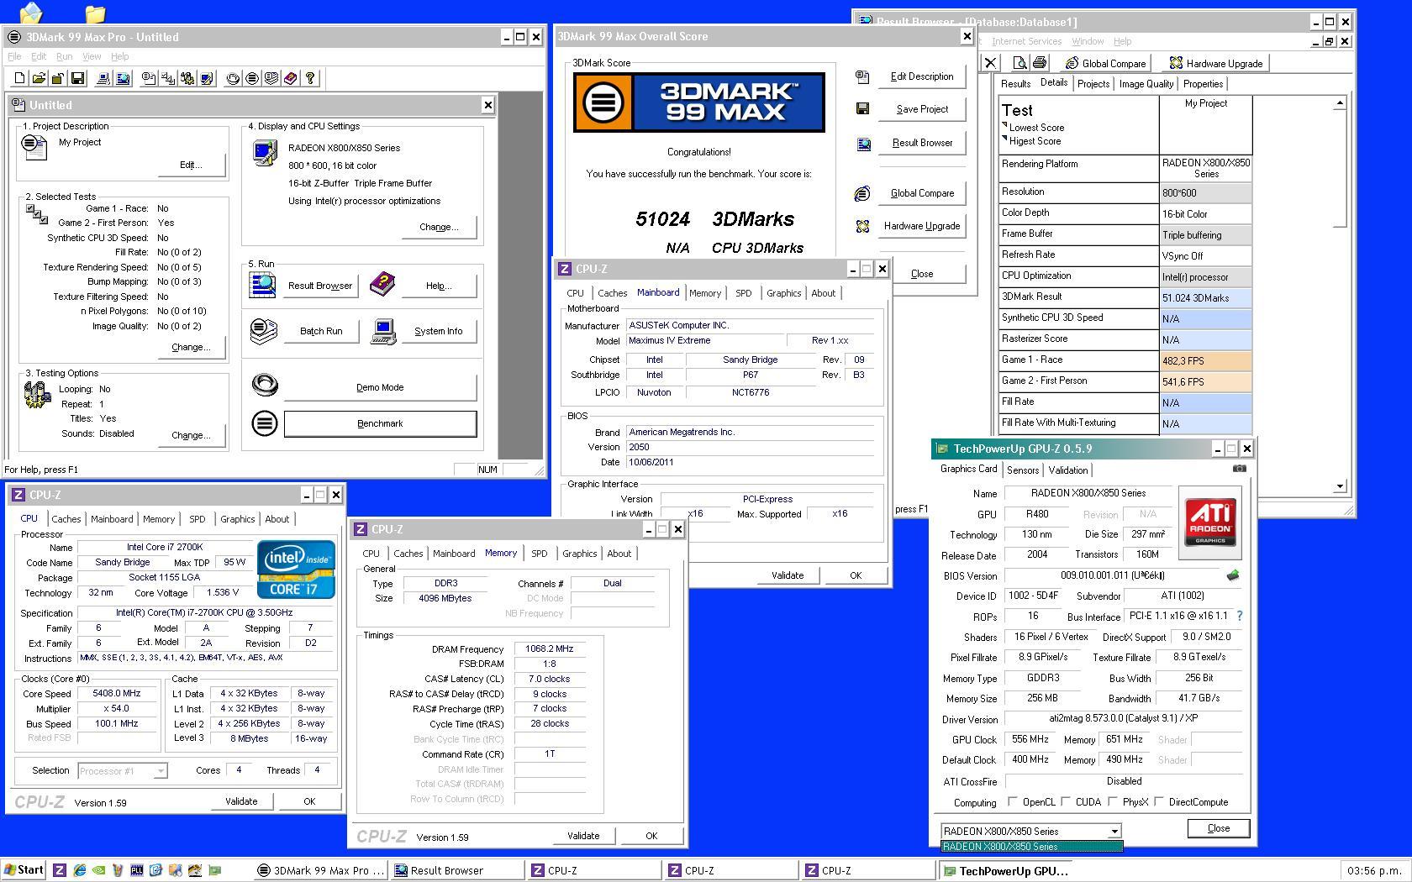
Task: Enable the PhysX checkbox in GPU-Z
Action: pos(1113,801)
